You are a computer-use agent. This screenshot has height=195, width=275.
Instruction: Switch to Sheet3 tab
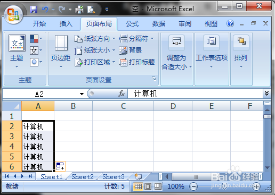click(114, 176)
